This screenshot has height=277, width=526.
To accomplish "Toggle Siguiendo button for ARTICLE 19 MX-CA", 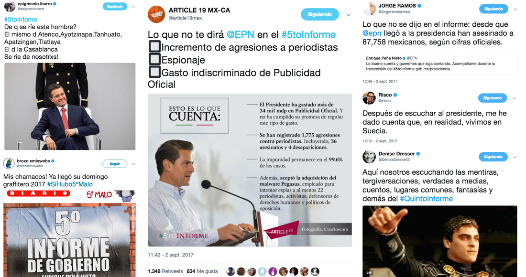I will (x=320, y=14).
